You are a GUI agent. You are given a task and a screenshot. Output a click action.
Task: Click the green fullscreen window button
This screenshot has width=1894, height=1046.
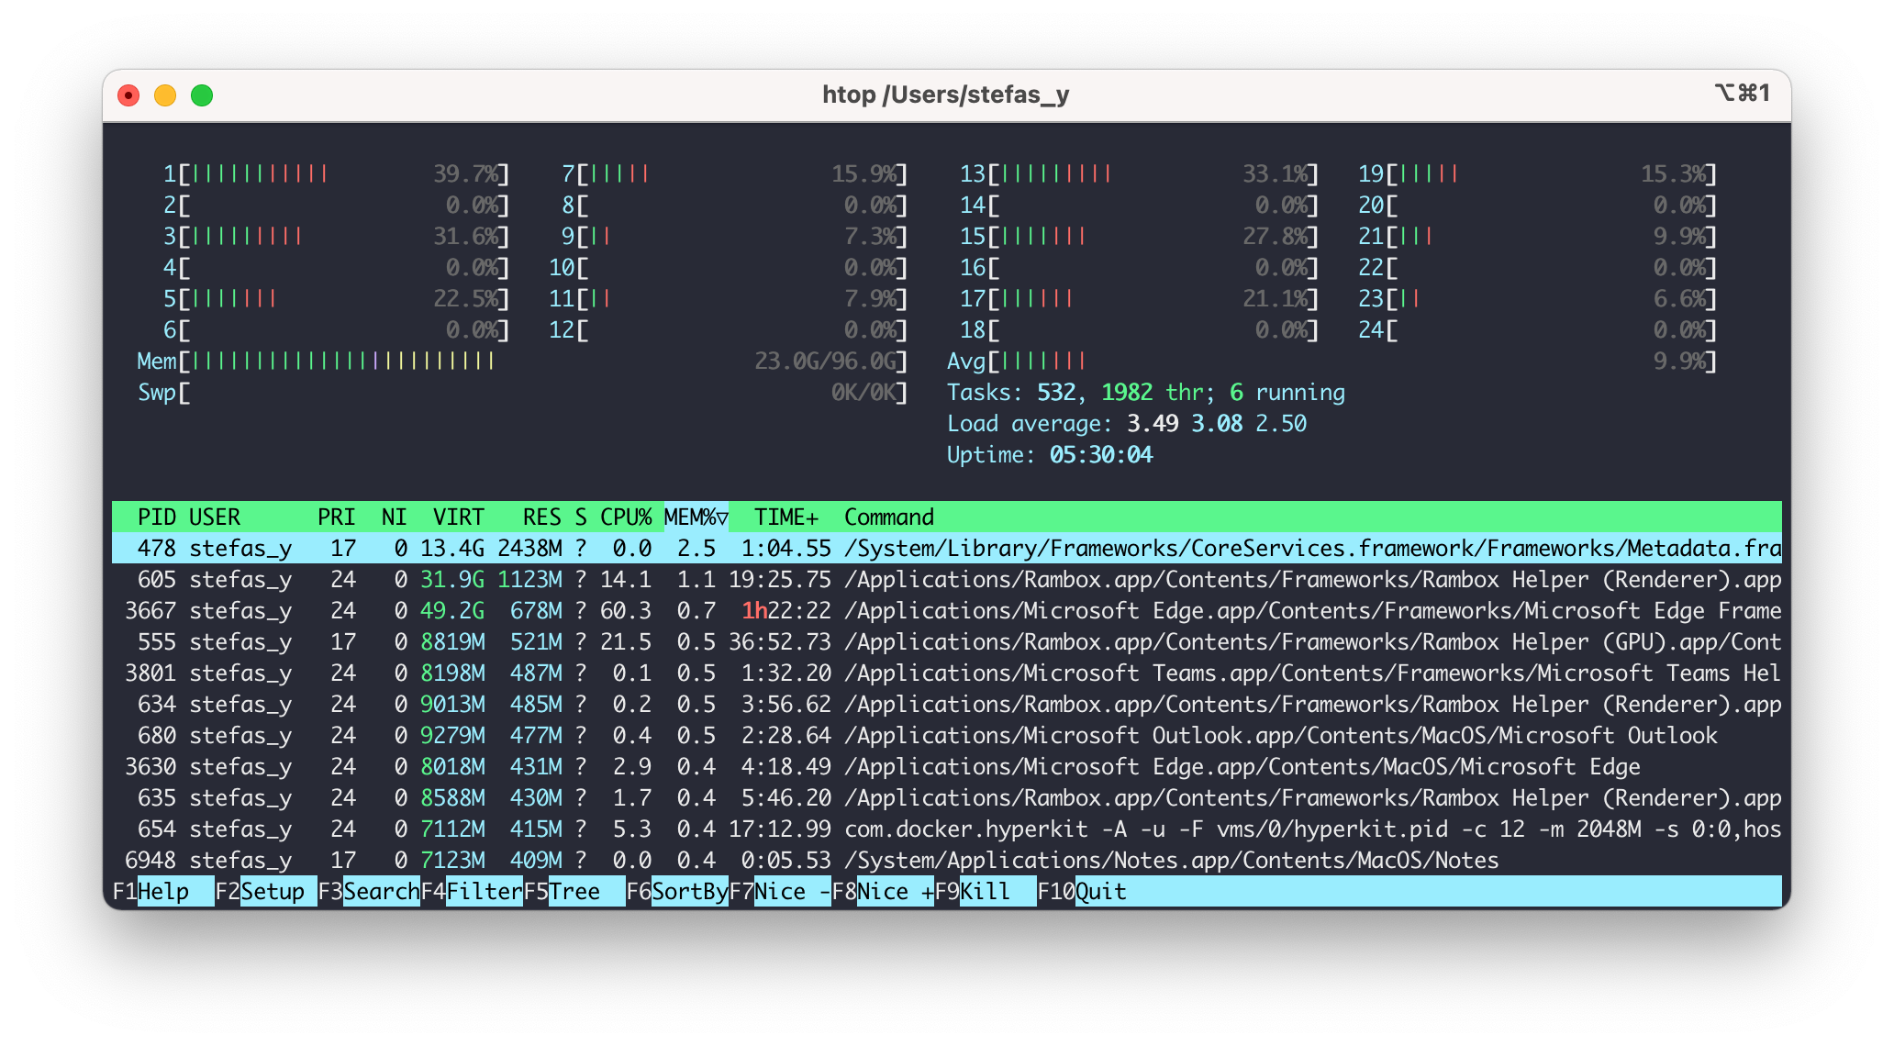pyautogui.click(x=202, y=95)
